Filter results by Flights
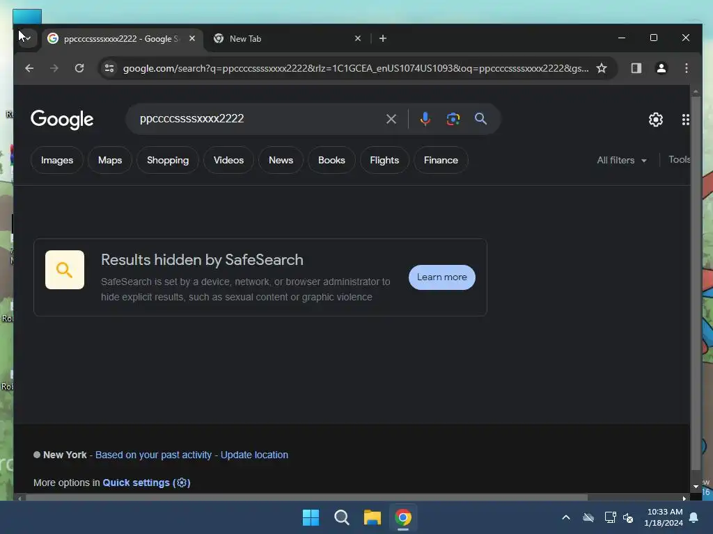 click(x=384, y=160)
